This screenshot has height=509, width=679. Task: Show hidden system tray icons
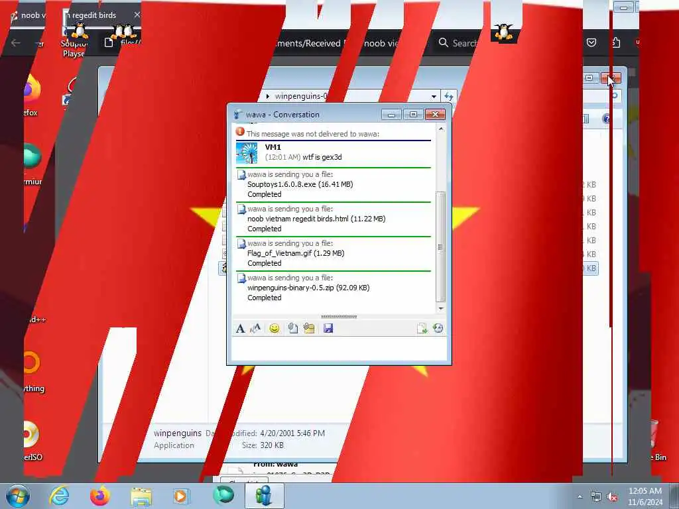coord(580,497)
